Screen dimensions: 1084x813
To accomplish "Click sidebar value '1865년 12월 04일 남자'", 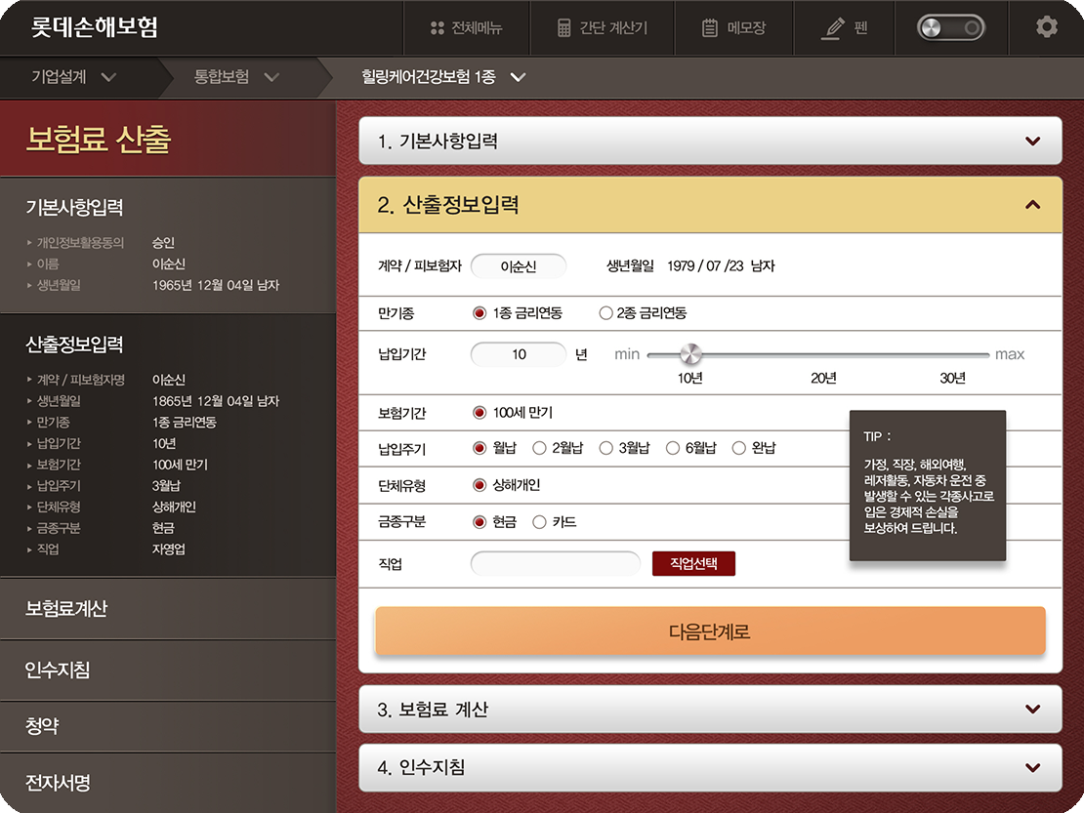I will click(x=216, y=400).
